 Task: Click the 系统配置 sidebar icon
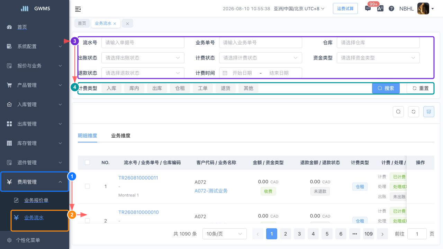9,46
